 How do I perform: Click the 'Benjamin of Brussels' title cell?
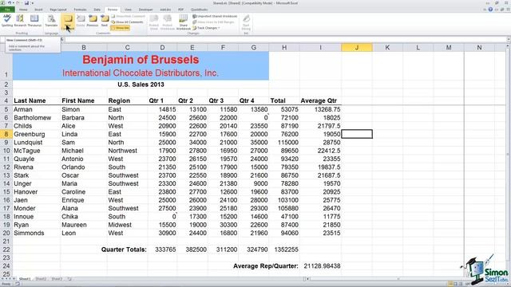coord(141,65)
